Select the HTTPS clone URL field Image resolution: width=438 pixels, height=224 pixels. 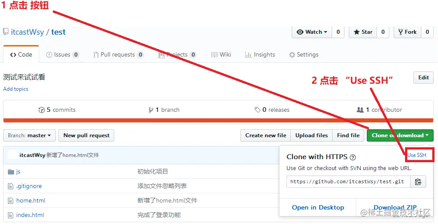pyautogui.click(x=348, y=181)
